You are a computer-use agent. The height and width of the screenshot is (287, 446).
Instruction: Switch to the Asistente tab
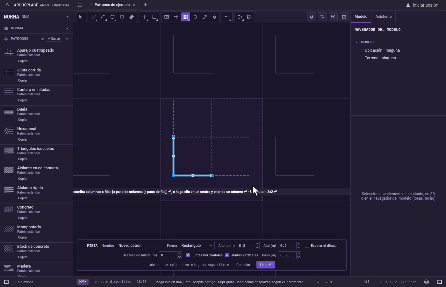(x=383, y=17)
